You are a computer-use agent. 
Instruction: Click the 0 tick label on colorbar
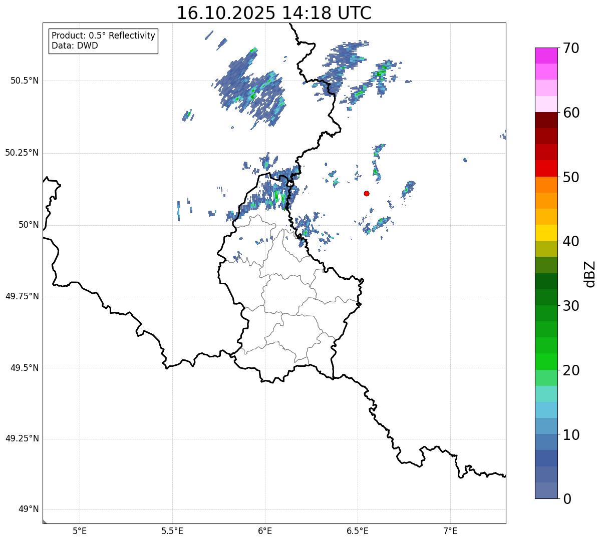567,499
